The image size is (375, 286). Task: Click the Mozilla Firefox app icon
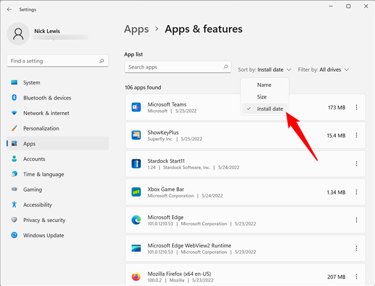136,277
